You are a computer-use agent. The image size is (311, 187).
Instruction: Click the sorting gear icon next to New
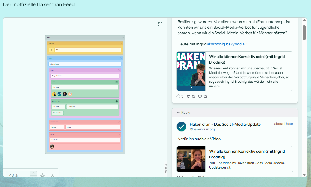[51, 50]
